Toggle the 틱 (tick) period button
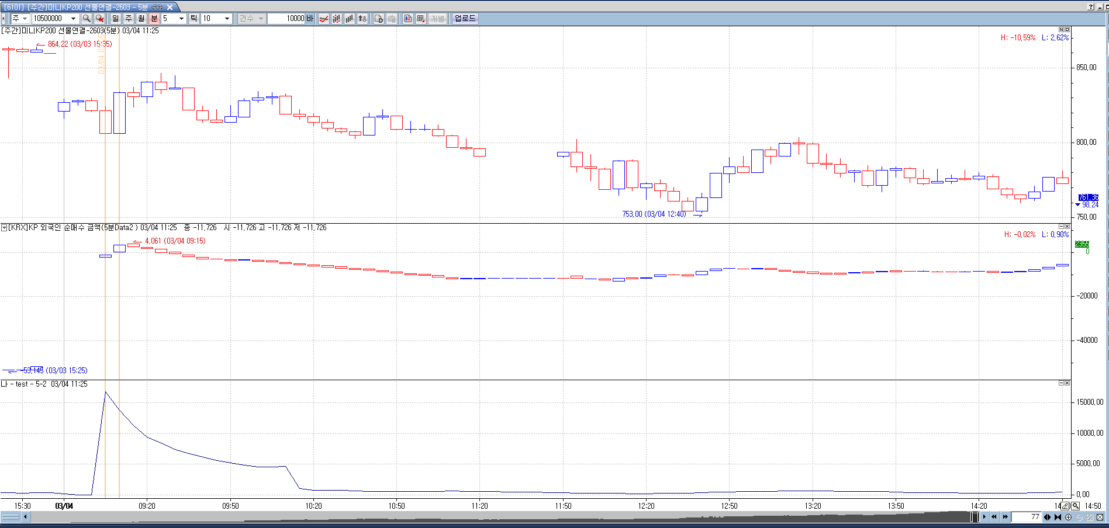 pos(194,19)
